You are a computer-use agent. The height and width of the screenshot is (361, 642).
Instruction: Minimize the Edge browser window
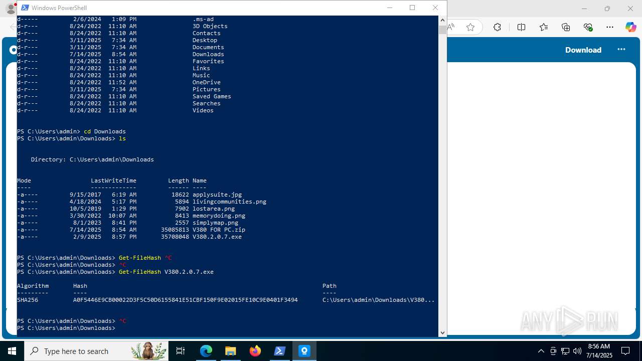coord(584,9)
